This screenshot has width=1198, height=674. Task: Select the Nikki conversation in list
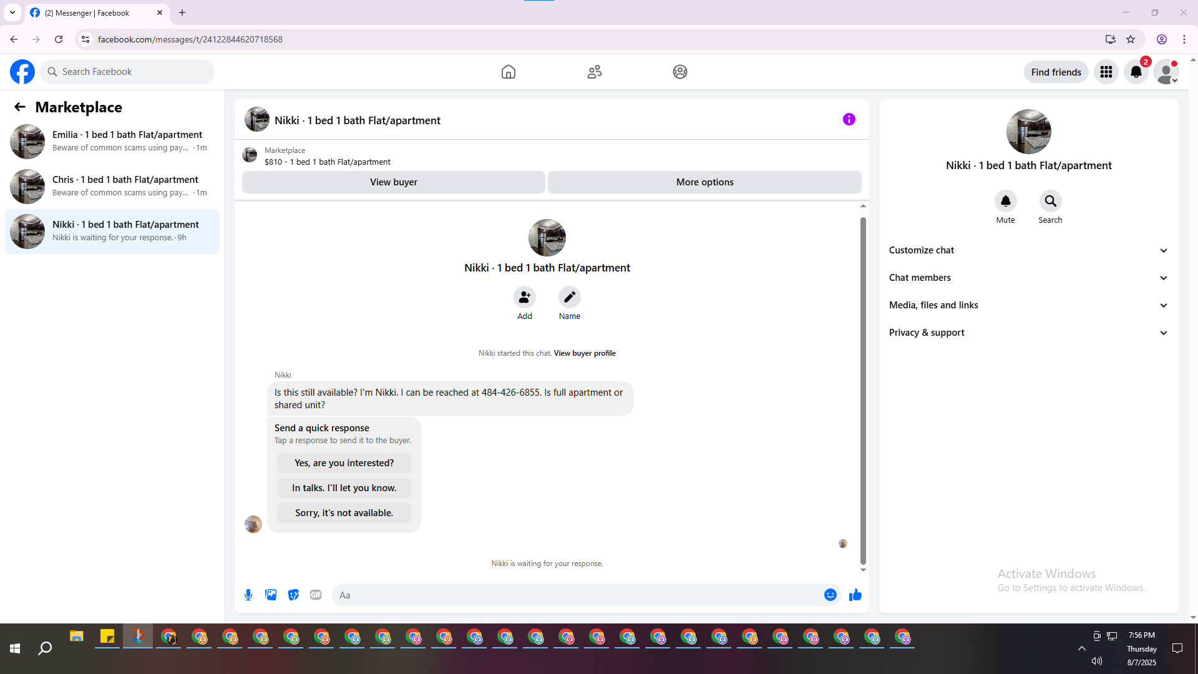pos(112,232)
